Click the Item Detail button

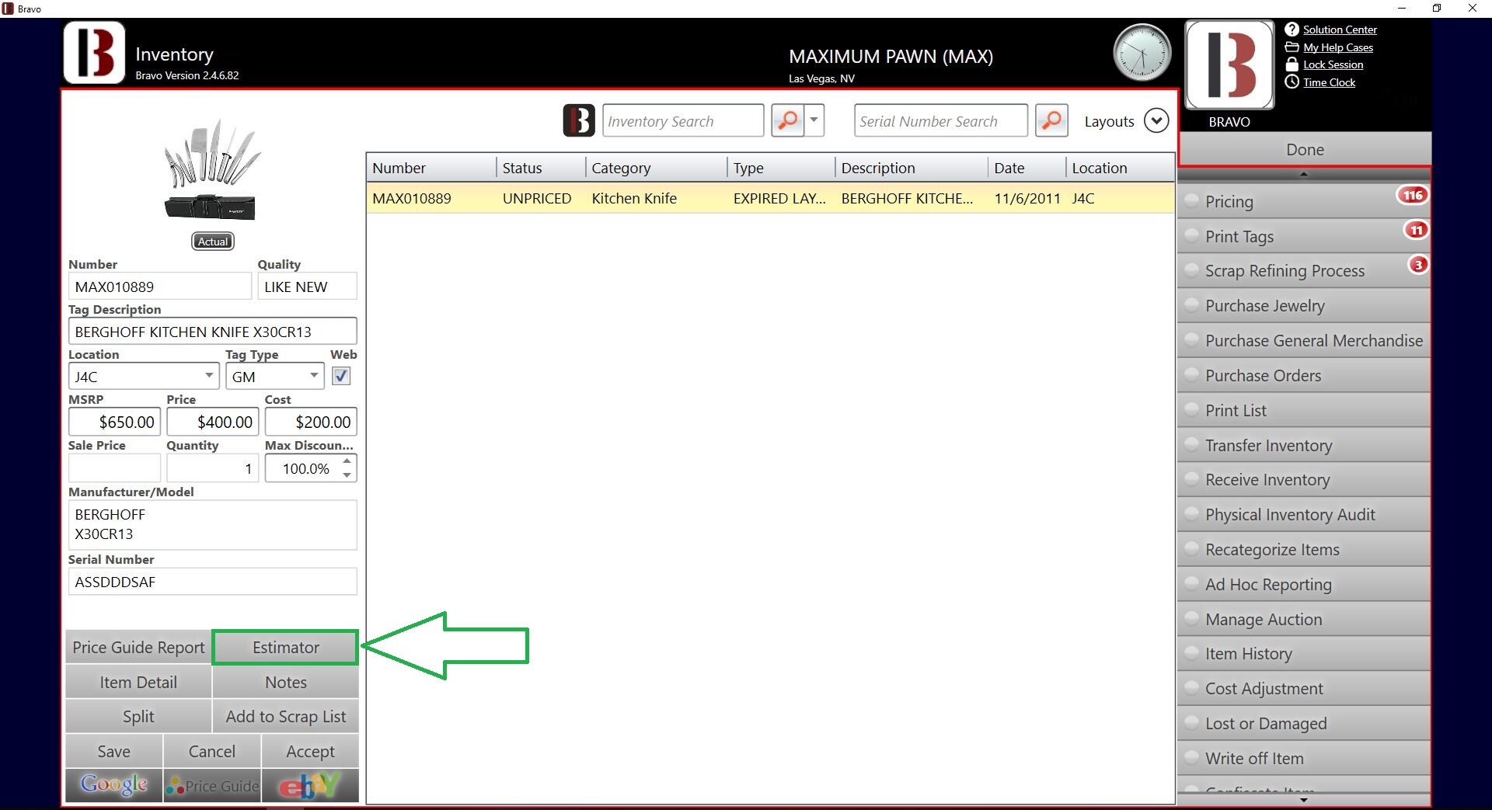click(x=138, y=682)
